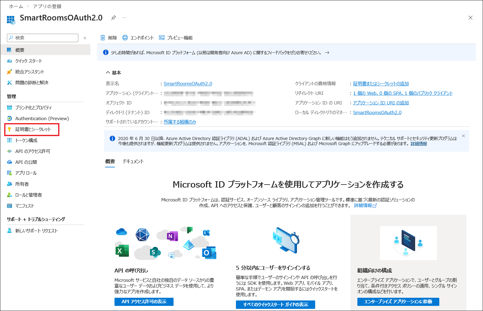Open the リダイレクト URI link

coord(403,93)
